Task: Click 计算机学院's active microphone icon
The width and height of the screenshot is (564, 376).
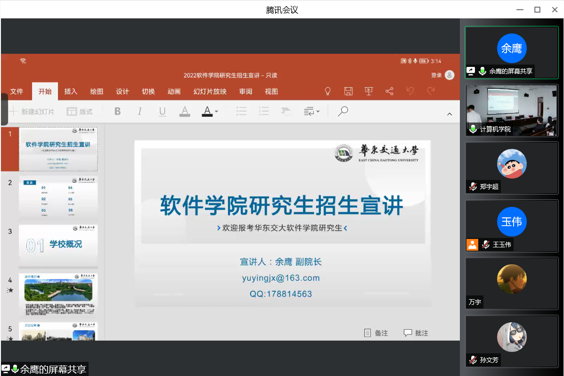Action: (x=473, y=129)
